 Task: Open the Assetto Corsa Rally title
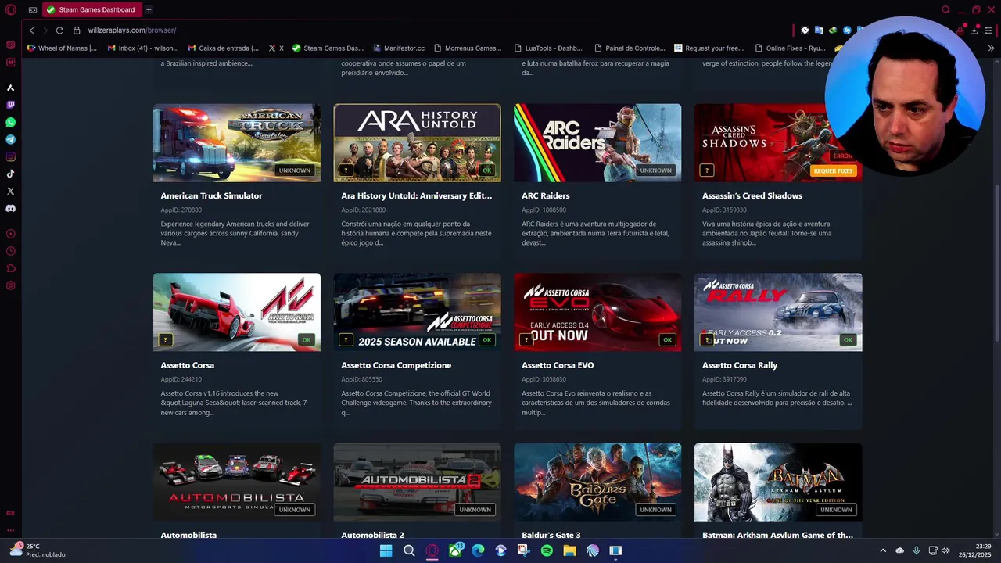click(740, 365)
